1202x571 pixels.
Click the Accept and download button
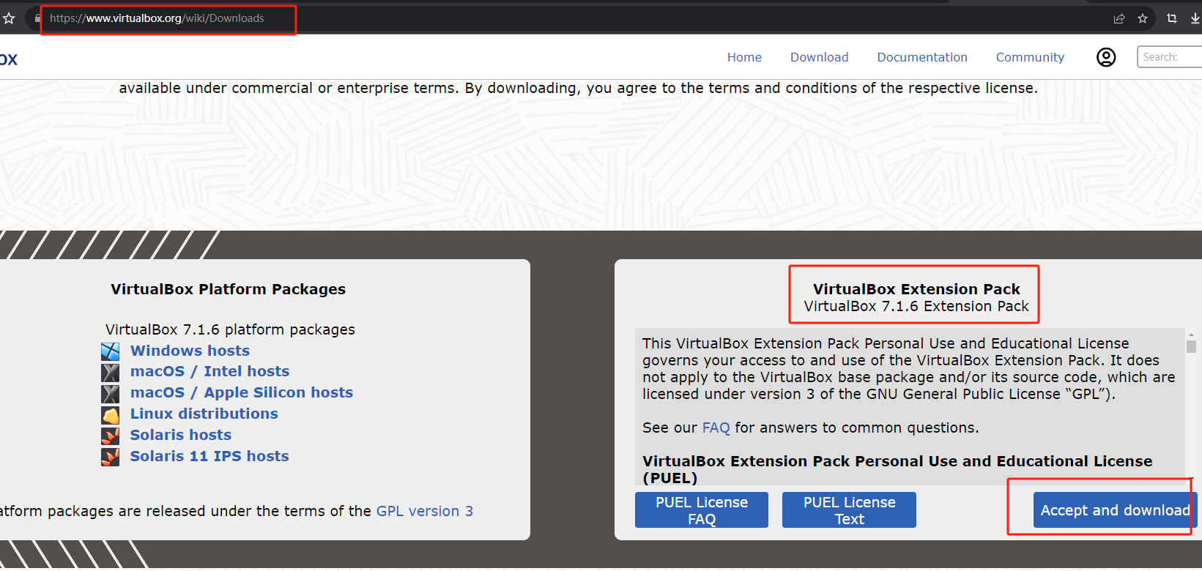point(1116,510)
